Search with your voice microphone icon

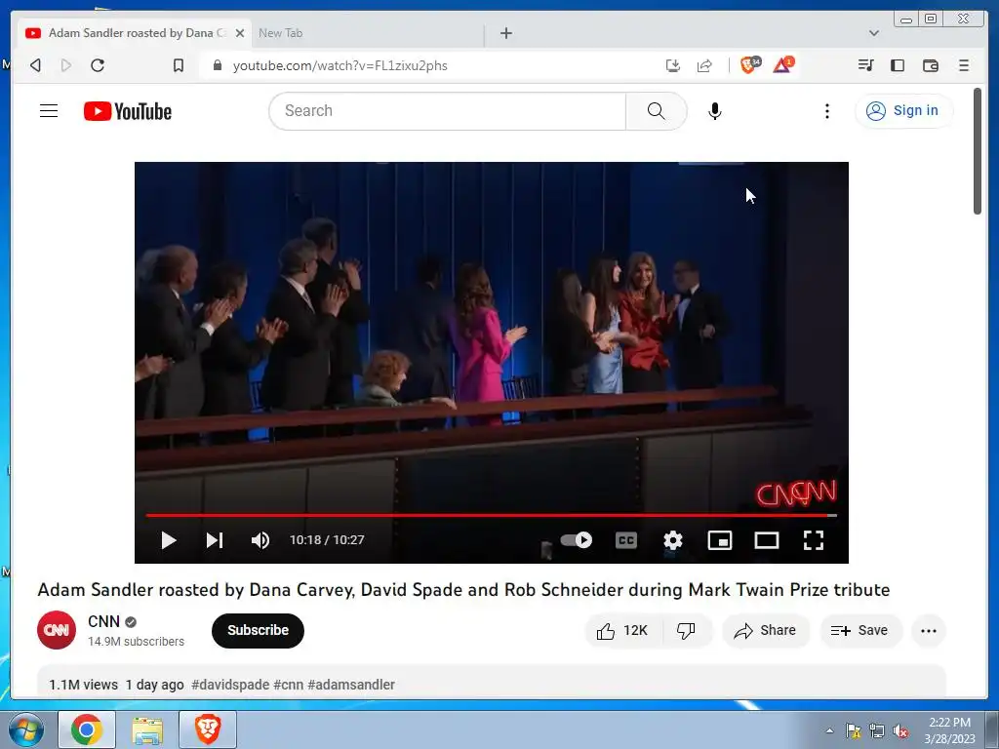coord(715,111)
